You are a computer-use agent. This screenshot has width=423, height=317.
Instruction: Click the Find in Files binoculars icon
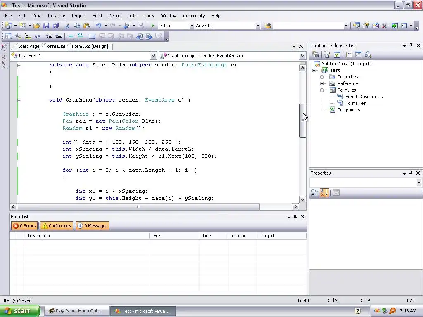coord(268,26)
